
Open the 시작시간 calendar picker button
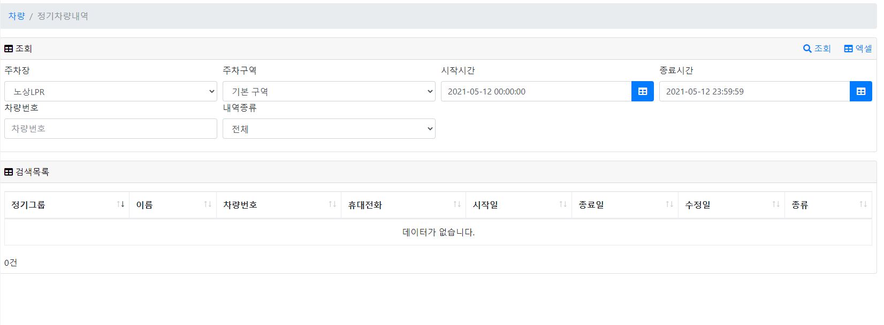click(643, 91)
